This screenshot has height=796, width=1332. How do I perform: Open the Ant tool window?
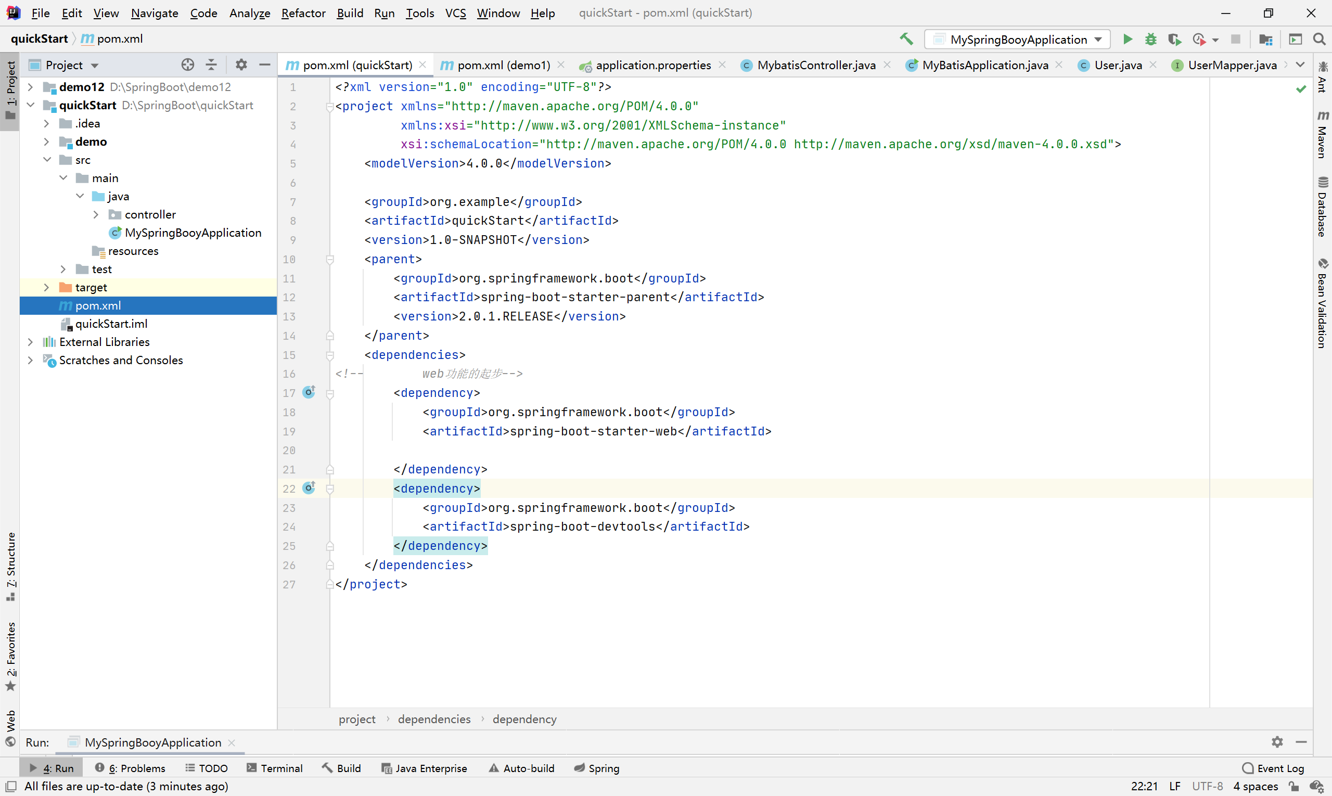1322,77
